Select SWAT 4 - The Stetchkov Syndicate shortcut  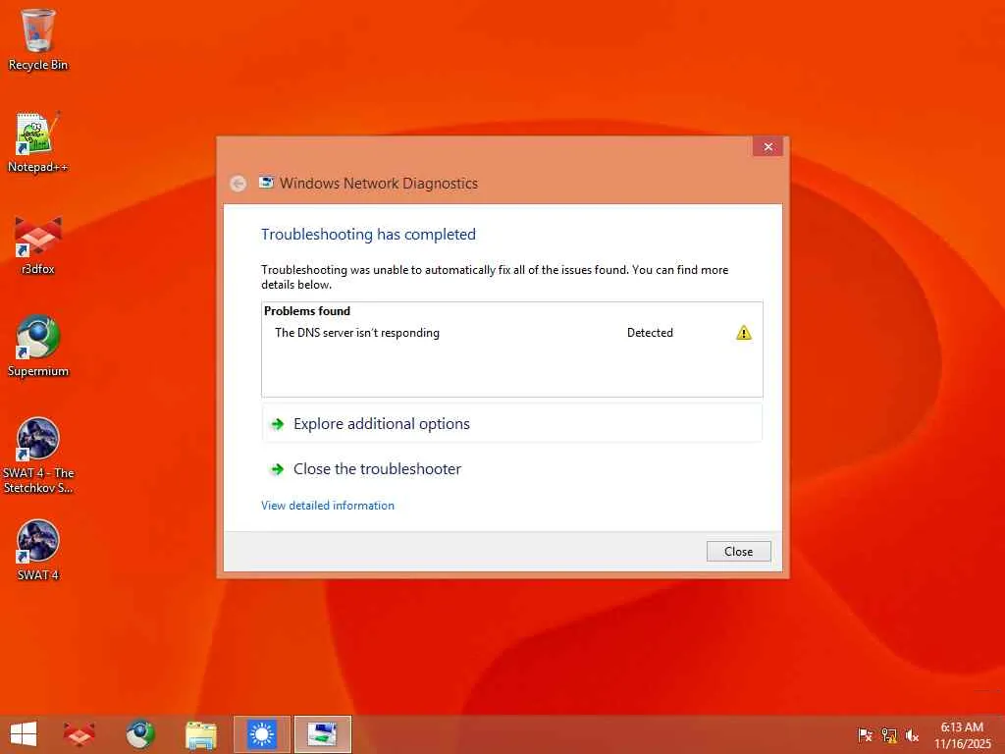38,456
